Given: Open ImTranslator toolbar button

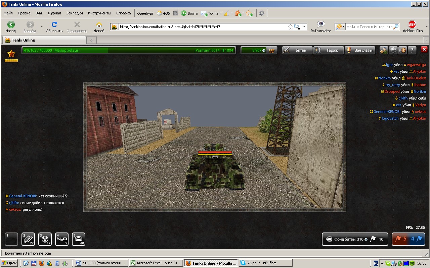Looking at the screenshot, I should click(321, 27).
